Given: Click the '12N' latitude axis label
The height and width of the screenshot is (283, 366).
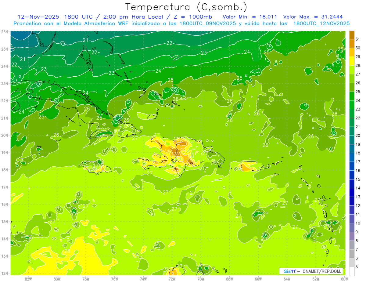Looking at the screenshot, I should pyautogui.click(x=4, y=273).
